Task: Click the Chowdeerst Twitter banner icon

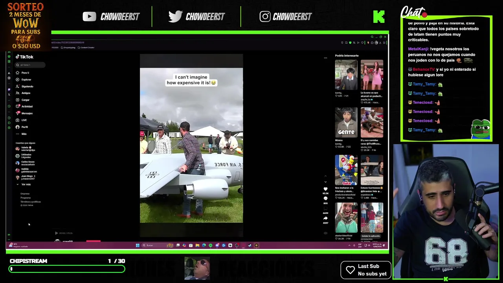Action: point(175,16)
